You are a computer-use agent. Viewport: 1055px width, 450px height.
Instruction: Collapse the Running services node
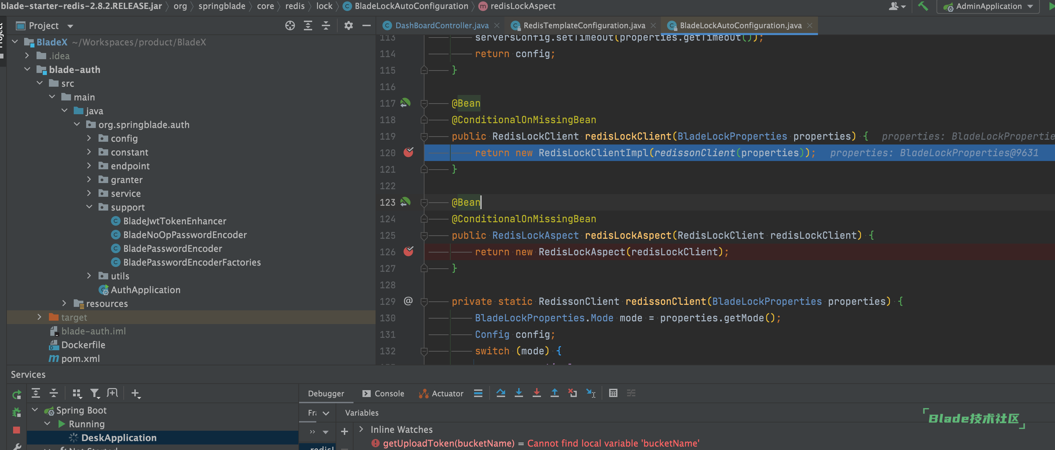pos(48,424)
